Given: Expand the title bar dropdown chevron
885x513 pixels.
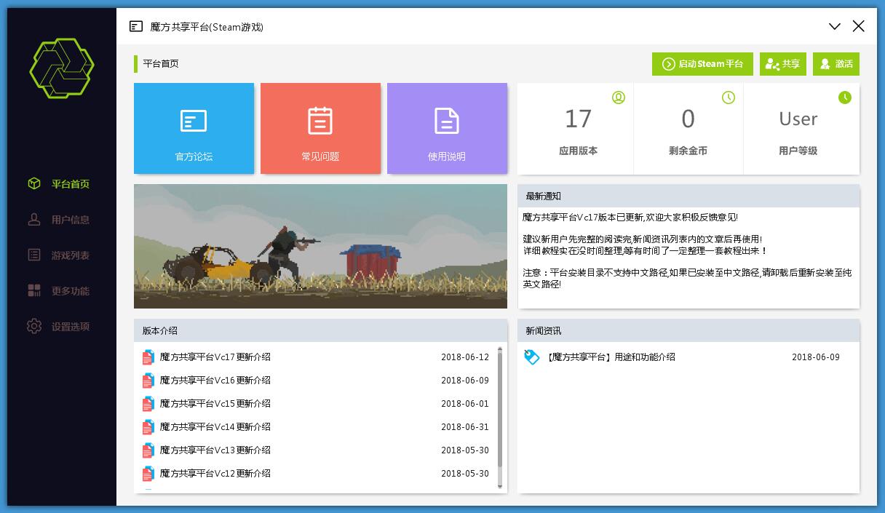Looking at the screenshot, I should (835, 27).
